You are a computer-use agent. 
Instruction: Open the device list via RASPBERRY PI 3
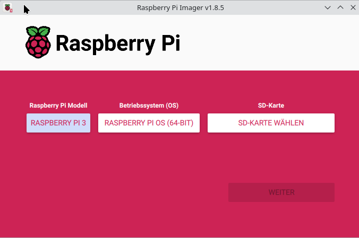click(58, 123)
